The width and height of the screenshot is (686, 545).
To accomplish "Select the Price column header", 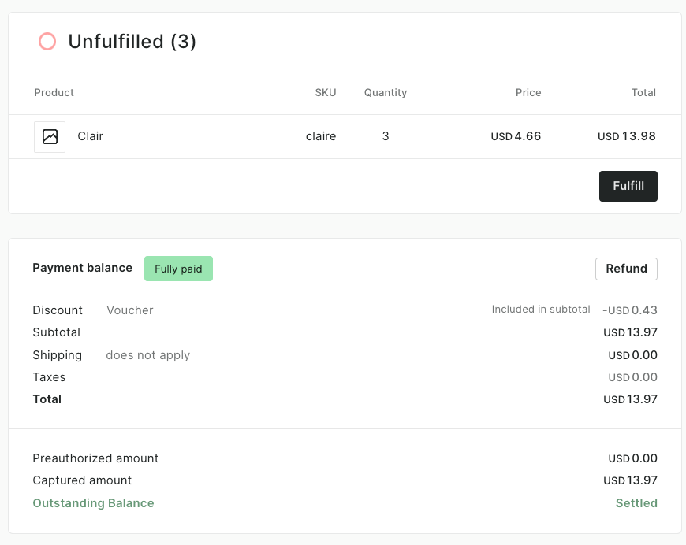I will point(528,92).
